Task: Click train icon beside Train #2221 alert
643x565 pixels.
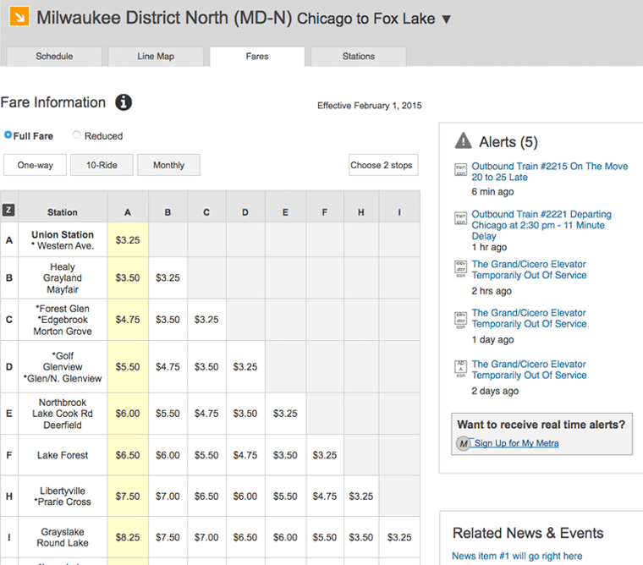Action: coord(460,218)
